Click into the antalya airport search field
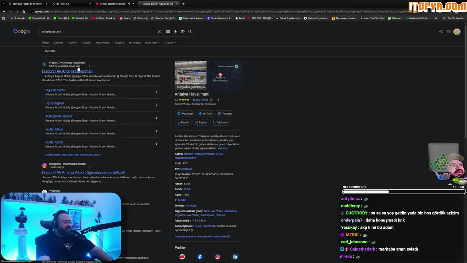The height and width of the screenshot is (263, 467). click(x=99, y=31)
